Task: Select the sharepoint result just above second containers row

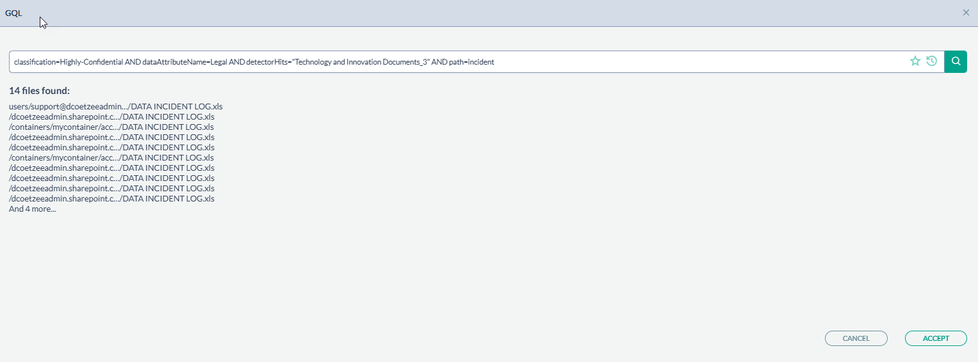Action: [x=111, y=147]
